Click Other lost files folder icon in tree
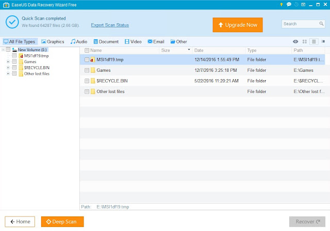Image resolution: width=330 pixels, height=231 pixels. click(x=21, y=73)
